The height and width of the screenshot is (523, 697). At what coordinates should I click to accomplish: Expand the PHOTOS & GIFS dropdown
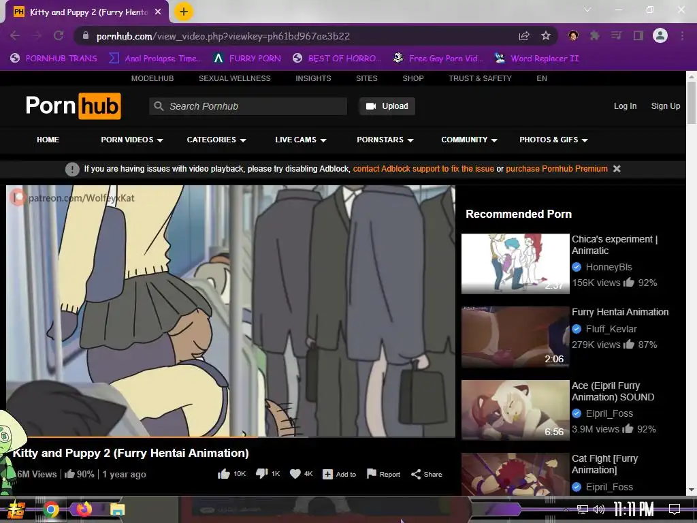point(554,140)
